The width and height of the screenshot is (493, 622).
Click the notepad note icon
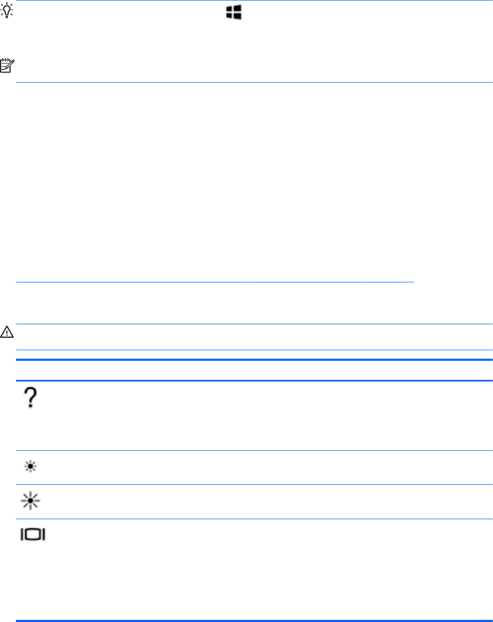point(9,66)
